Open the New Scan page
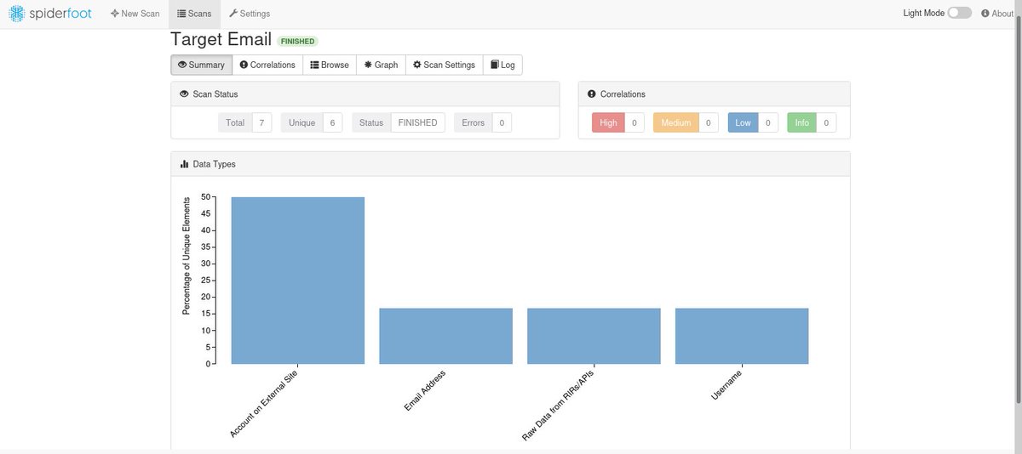Image resolution: width=1022 pixels, height=454 pixels. click(135, 14)
